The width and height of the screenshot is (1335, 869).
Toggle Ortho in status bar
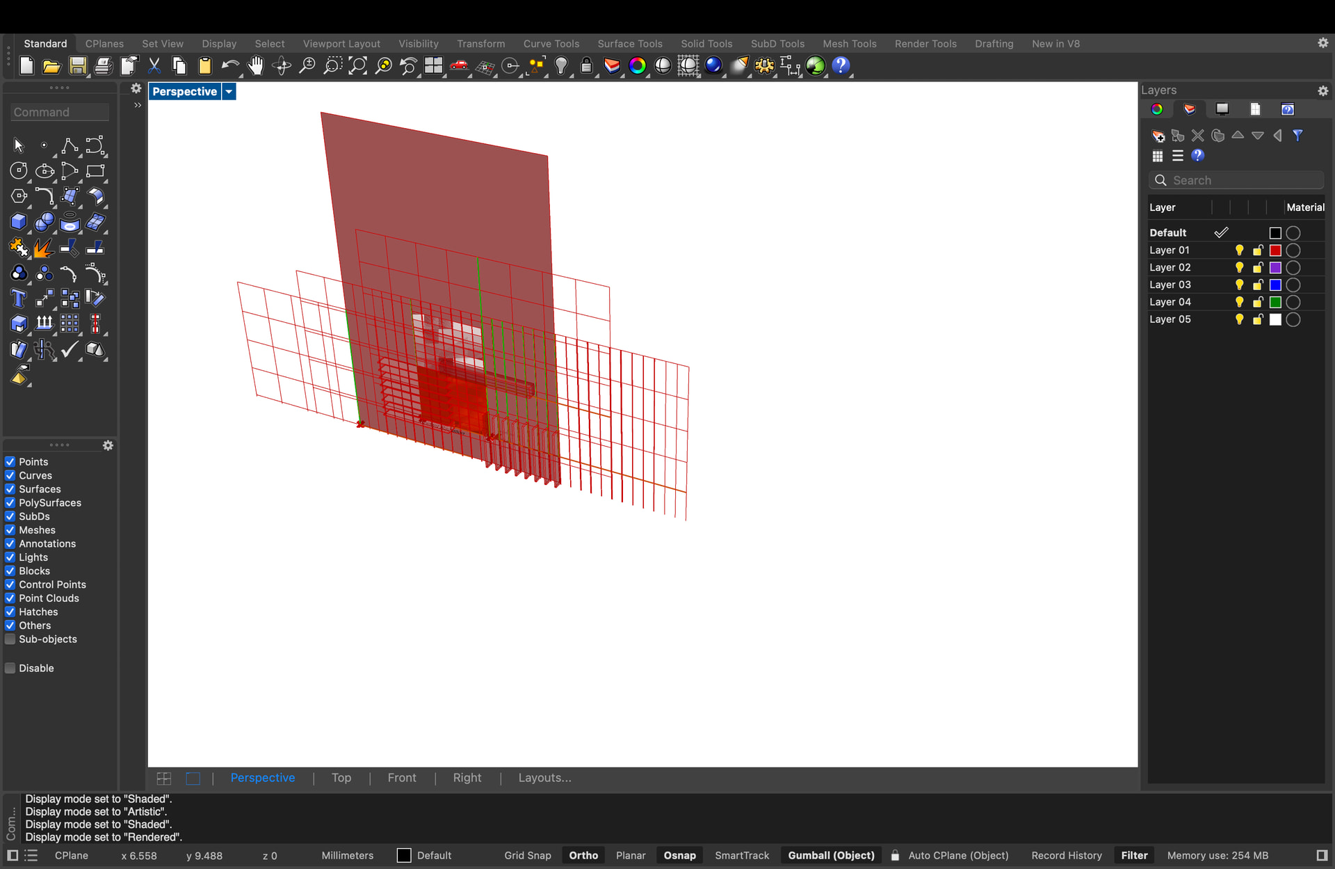583,855
